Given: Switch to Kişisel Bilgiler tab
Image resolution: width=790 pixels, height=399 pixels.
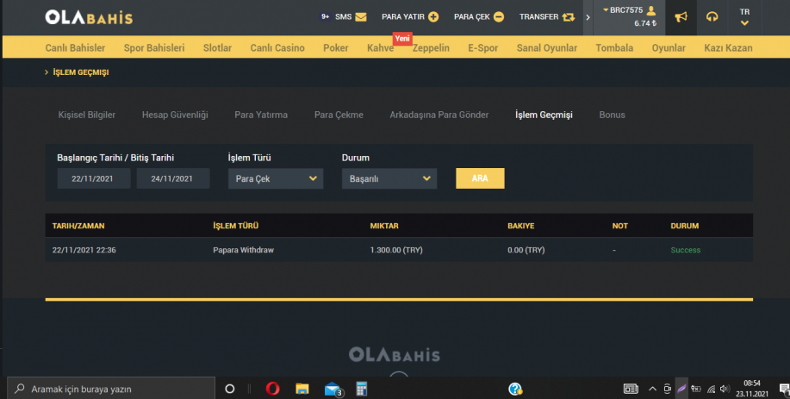Looking at the screenshot, I should point(87,115).
